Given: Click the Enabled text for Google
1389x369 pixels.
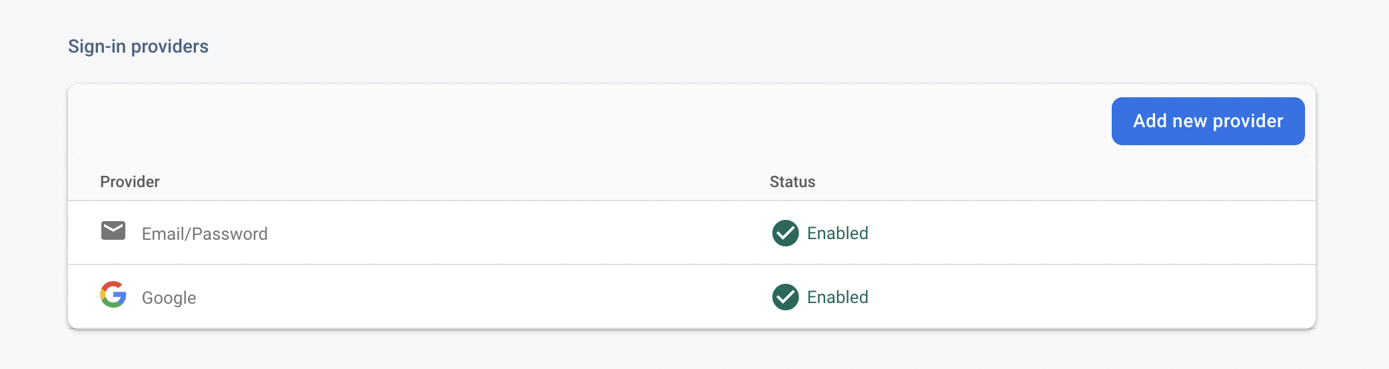Looking at the screenshot, I should pos(837,297).
